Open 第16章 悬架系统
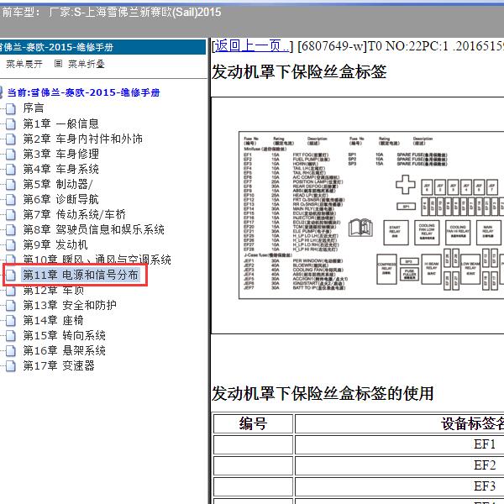The height and width of the screenshot is (504, 504). [x=65, y=350]
